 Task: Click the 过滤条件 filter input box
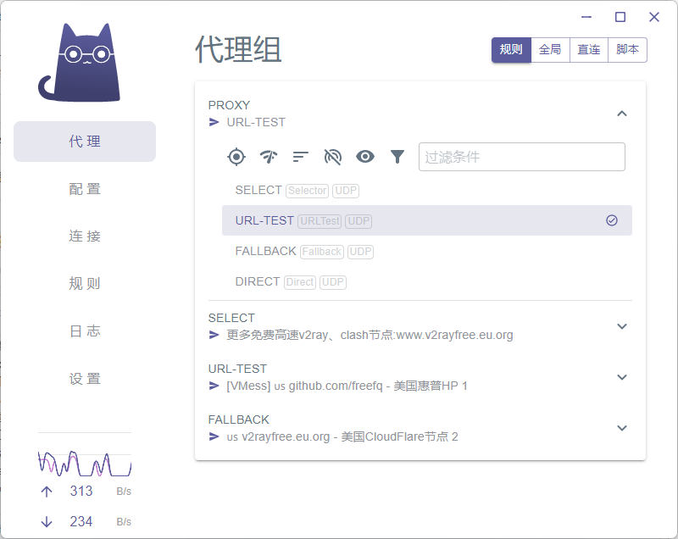point(521,157)
